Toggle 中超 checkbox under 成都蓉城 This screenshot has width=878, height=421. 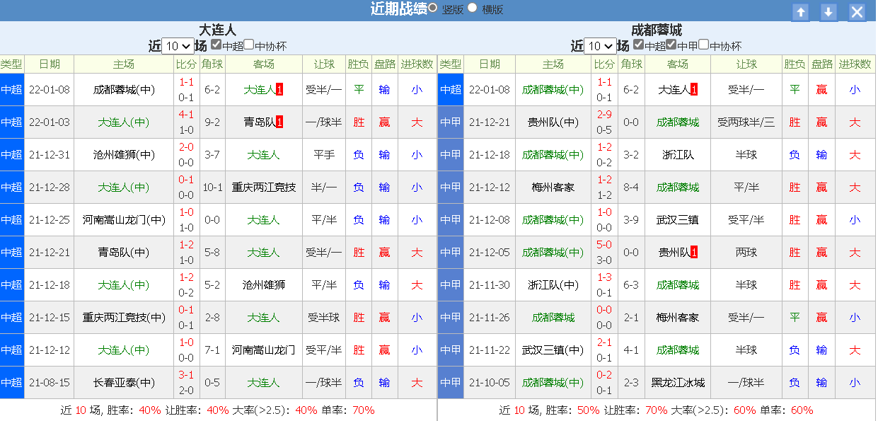coord(638,44)
